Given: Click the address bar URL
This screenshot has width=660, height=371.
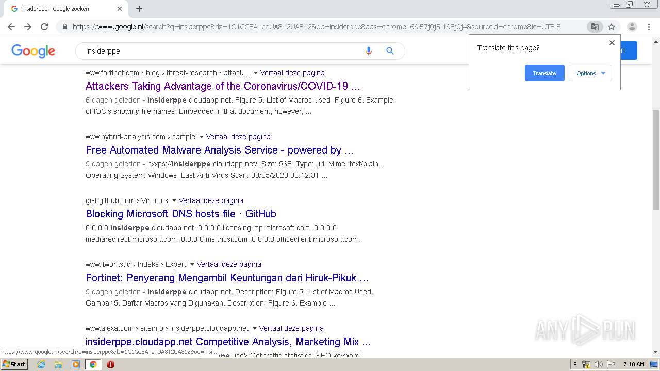Looking at the screenshot, I should click(x=316, y=27).
